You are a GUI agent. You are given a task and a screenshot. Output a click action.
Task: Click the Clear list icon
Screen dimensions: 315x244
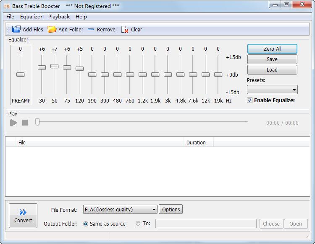[x=125, y=29]
